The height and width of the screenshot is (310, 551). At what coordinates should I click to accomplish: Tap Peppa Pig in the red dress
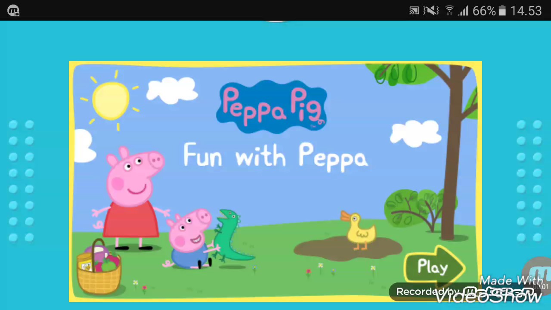pyautogui.click(x=131, y=198)
